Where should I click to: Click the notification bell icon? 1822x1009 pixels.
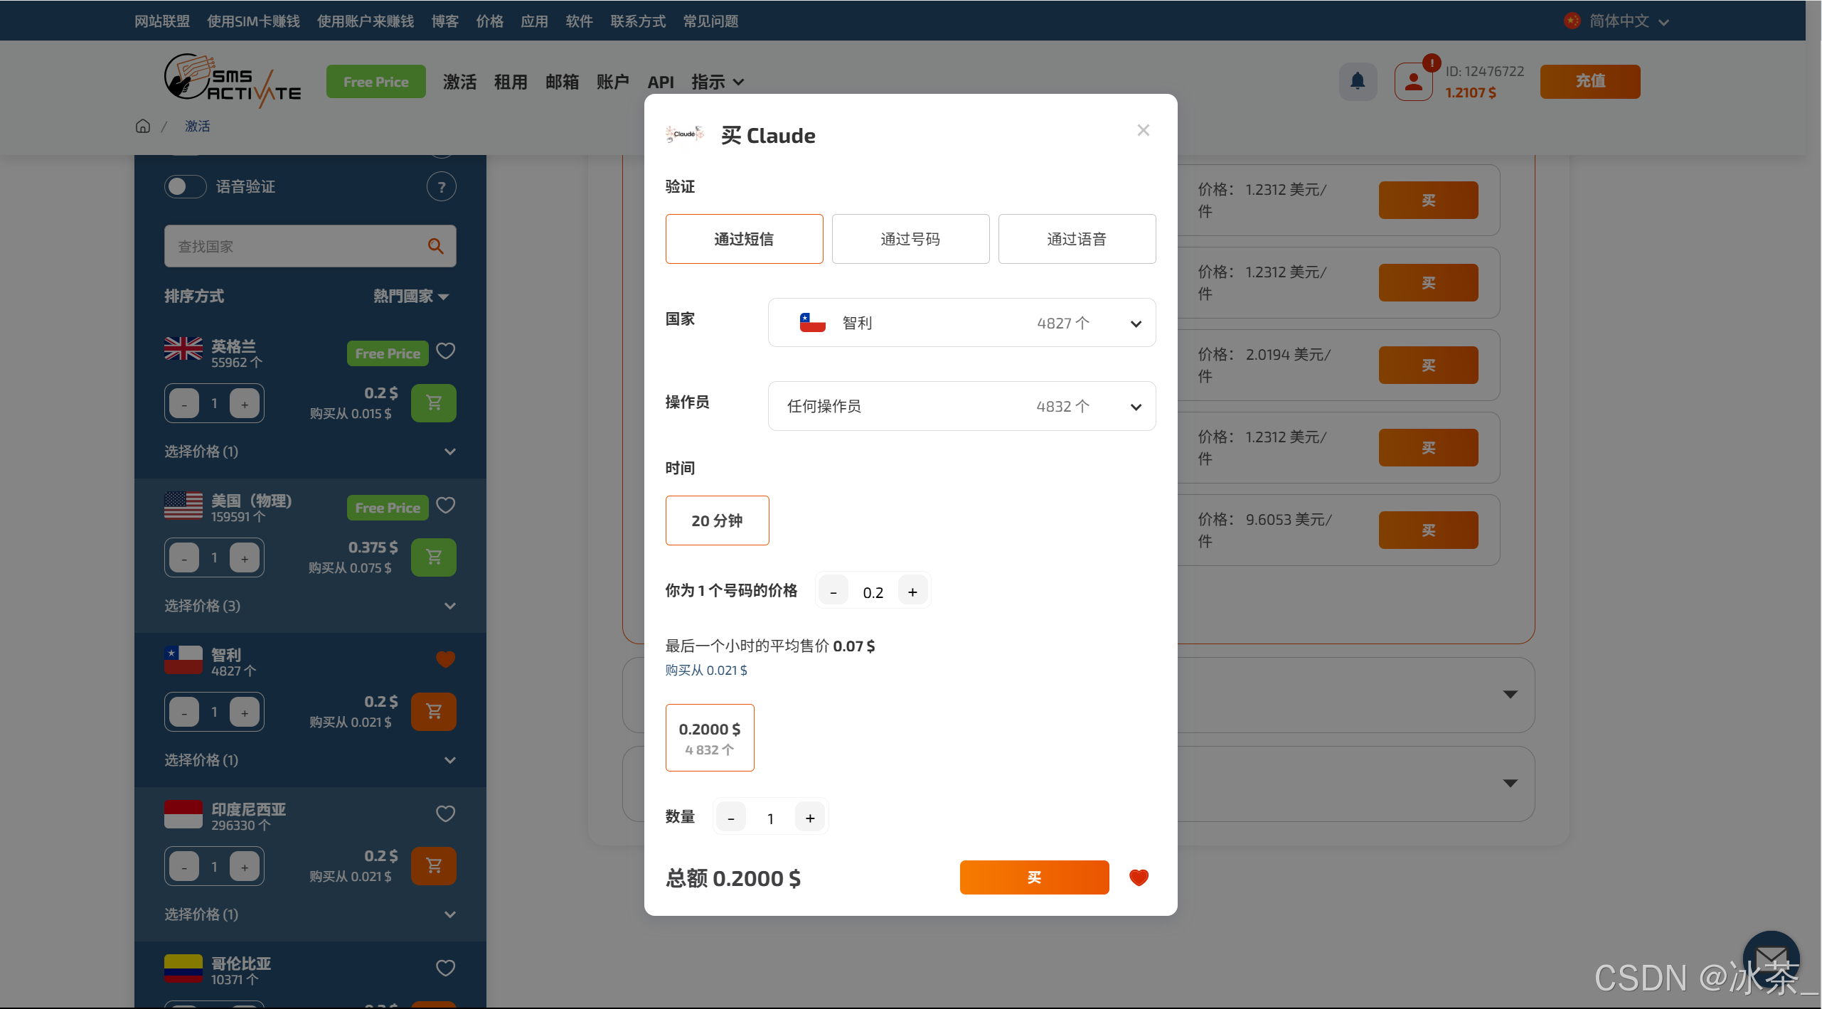[1357, 81]
